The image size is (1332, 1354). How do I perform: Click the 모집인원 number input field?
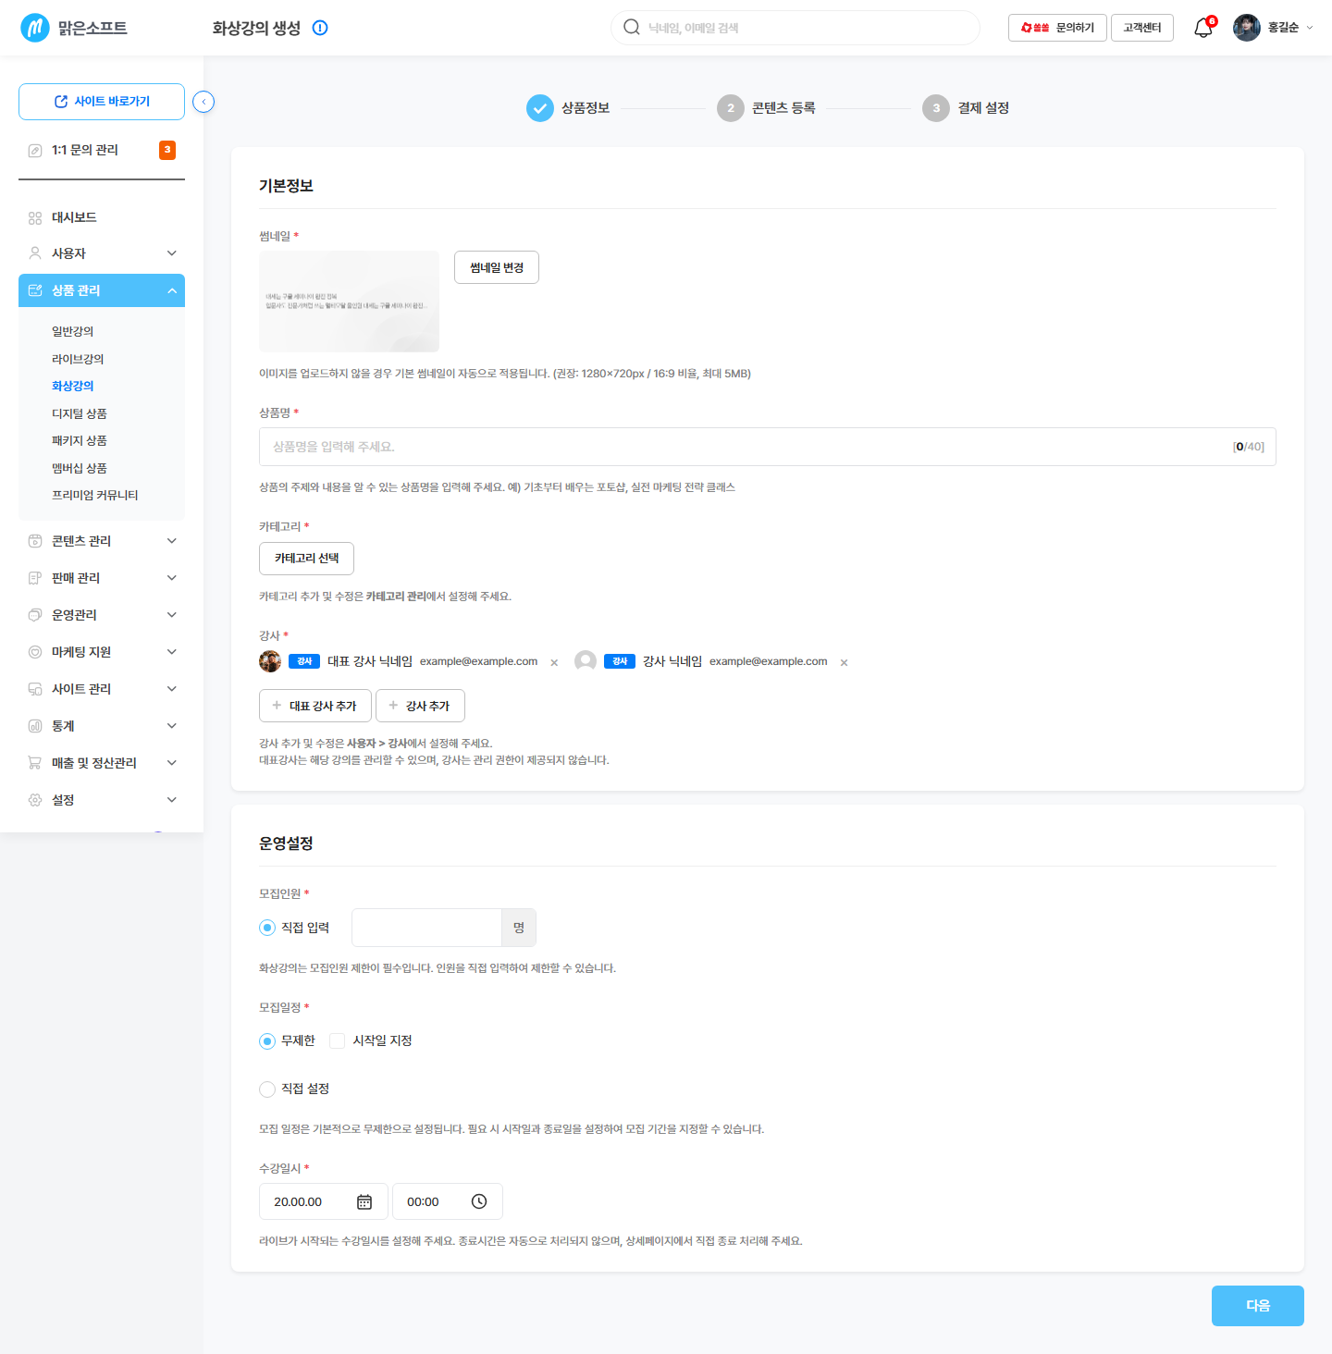tap(426, 928)
